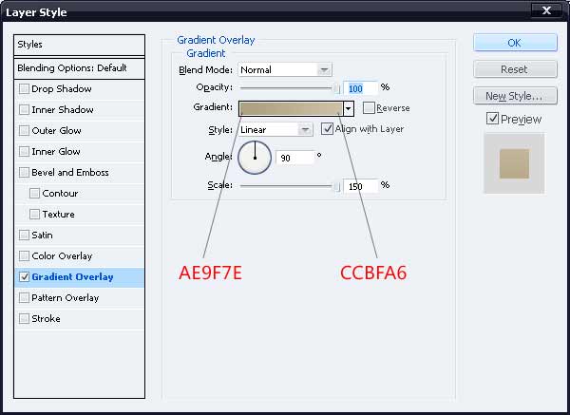The image size is (570, 415).
Task: Select the Bevel and Emboss label
Action: click(70, 172)
